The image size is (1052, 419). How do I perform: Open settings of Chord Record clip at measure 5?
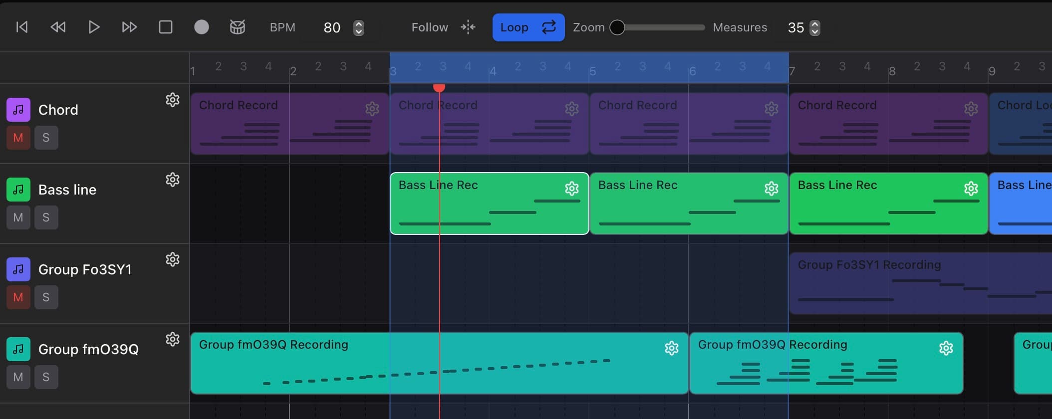pos(772,109)
